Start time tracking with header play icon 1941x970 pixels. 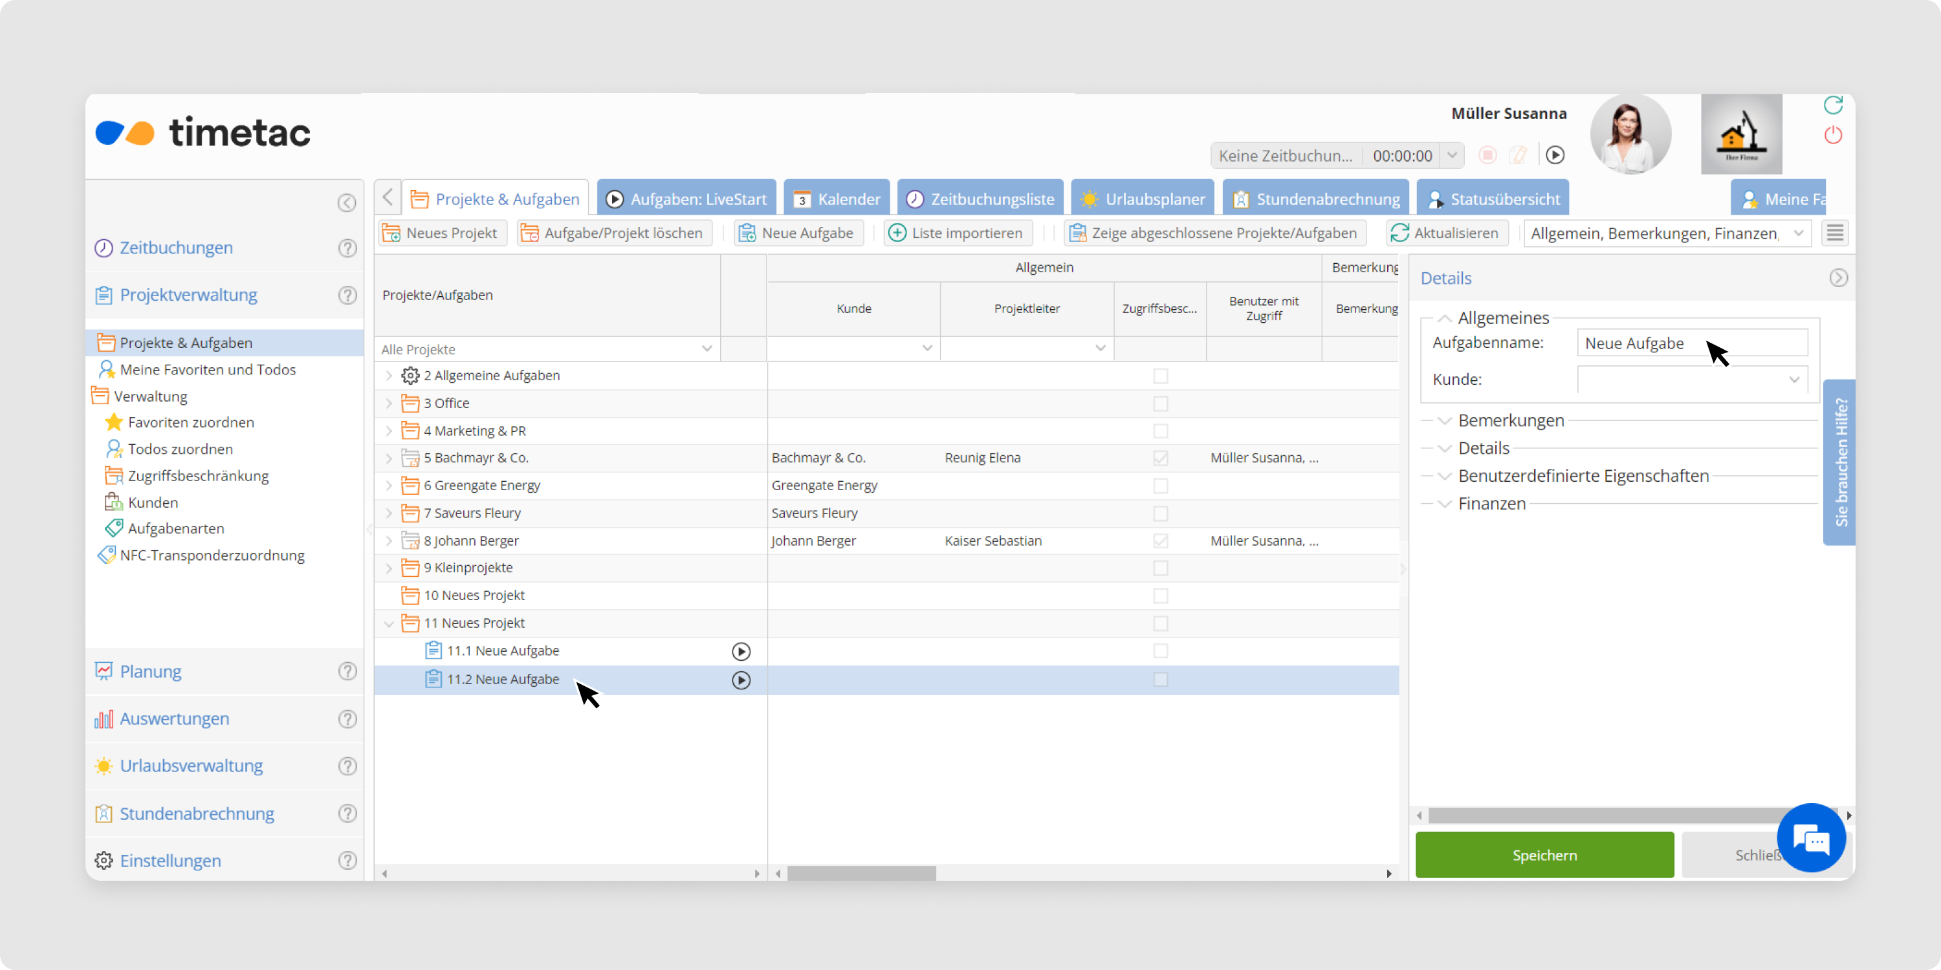coord(1555,155)
